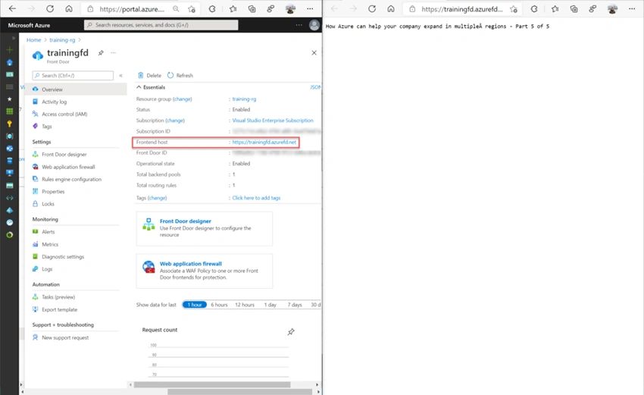Viewport: 644px width, 395px height.
Task: Open frontend host trainingfd.azurefd.net link
Action: [x=264, y=143]
